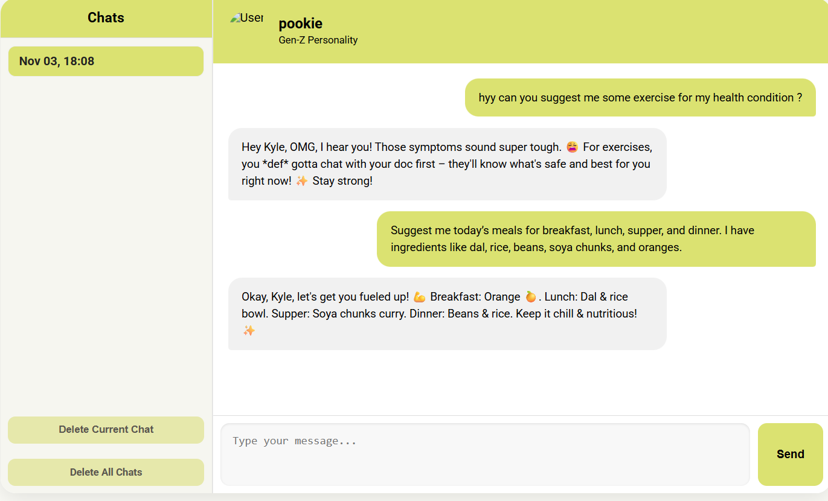The width and height of the screenshot is (828, 501).
Task: Click the Gen-Z Personality subtitle
Action: pos(318,40)
